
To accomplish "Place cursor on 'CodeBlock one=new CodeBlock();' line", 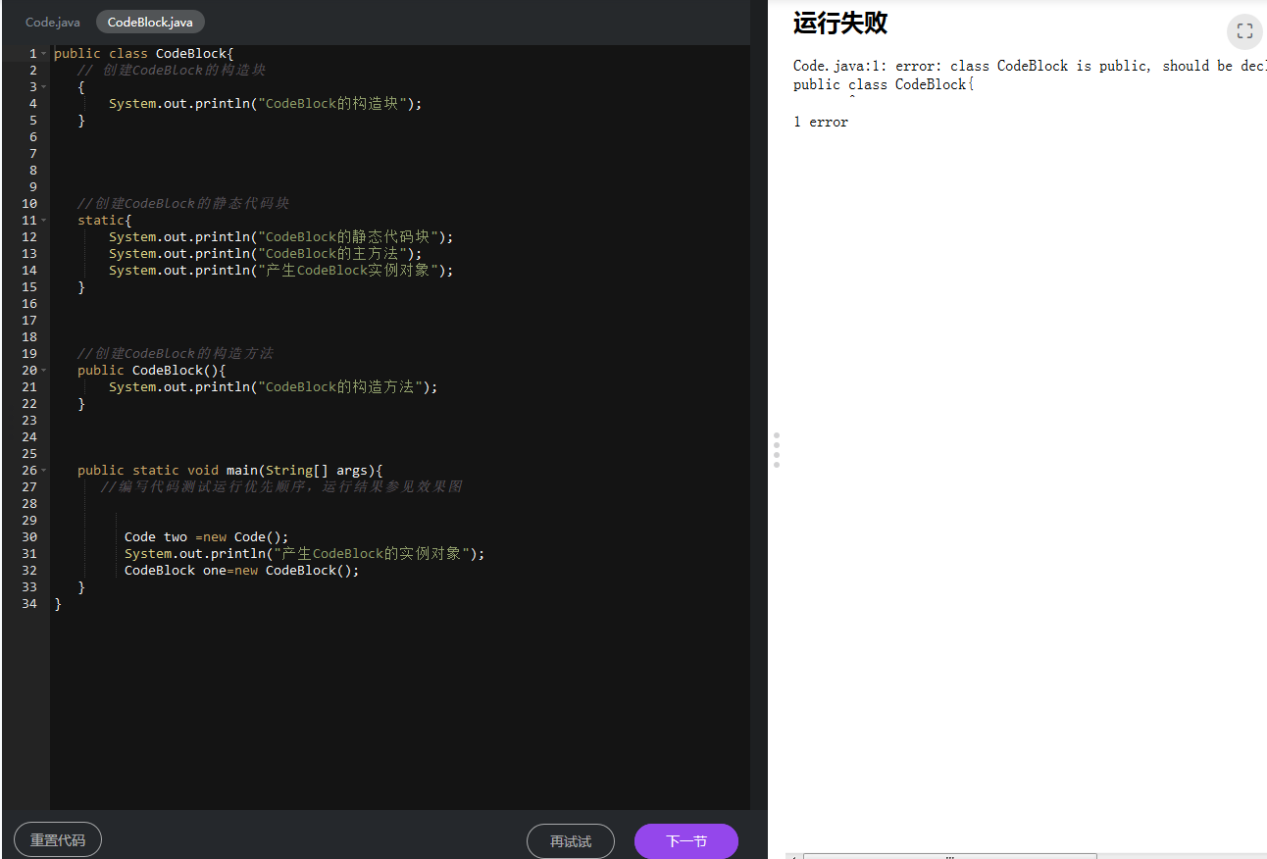I will 242,571.
